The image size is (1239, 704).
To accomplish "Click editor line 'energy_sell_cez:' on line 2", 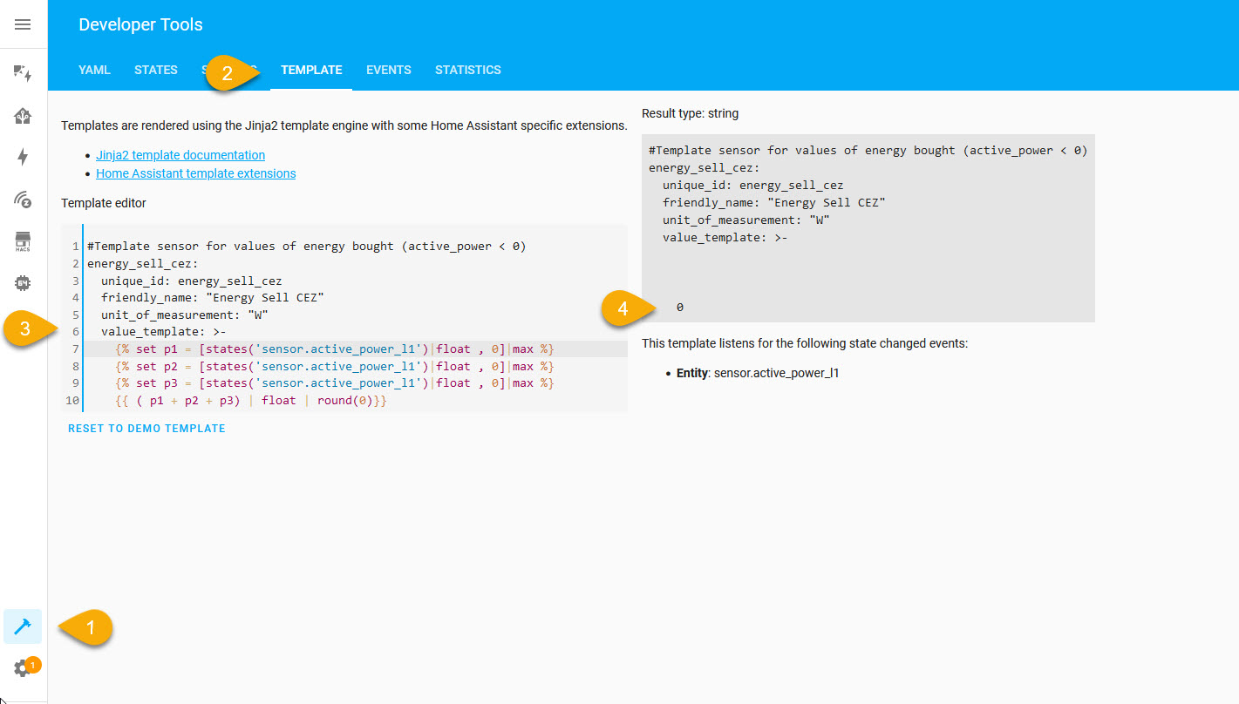I will point(143,263).
